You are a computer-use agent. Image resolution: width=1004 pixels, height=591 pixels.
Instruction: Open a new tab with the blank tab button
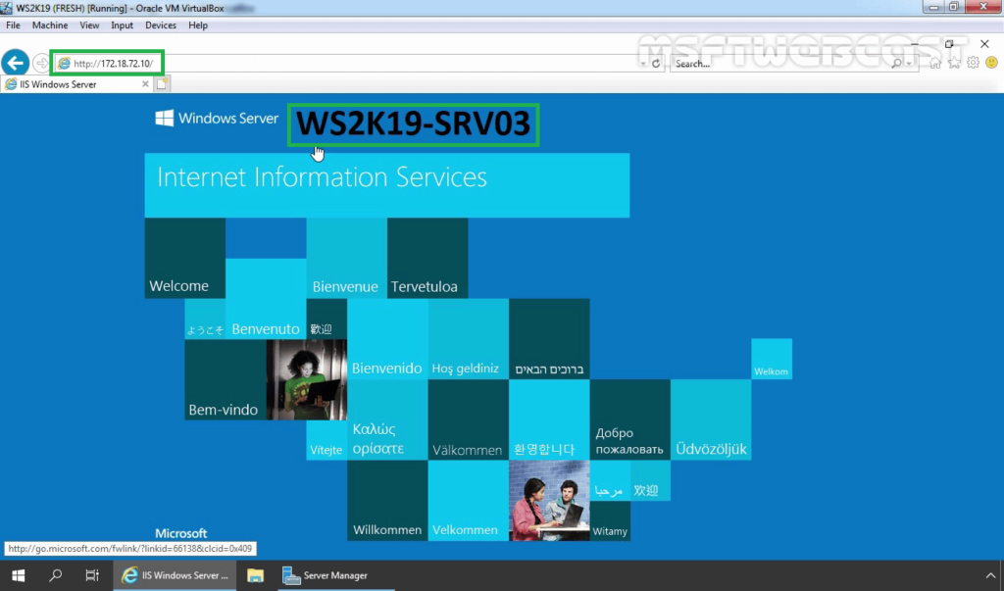(162, 84)
